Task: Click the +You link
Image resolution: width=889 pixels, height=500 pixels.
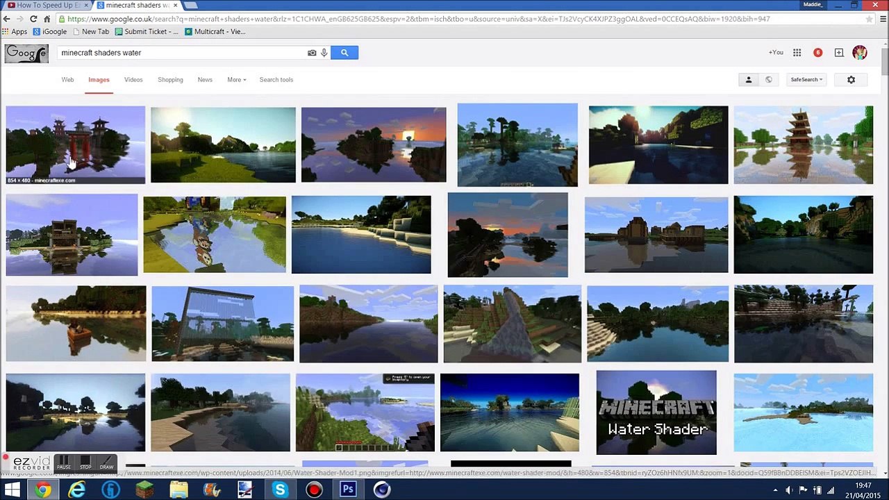Action: pos(776,53)
